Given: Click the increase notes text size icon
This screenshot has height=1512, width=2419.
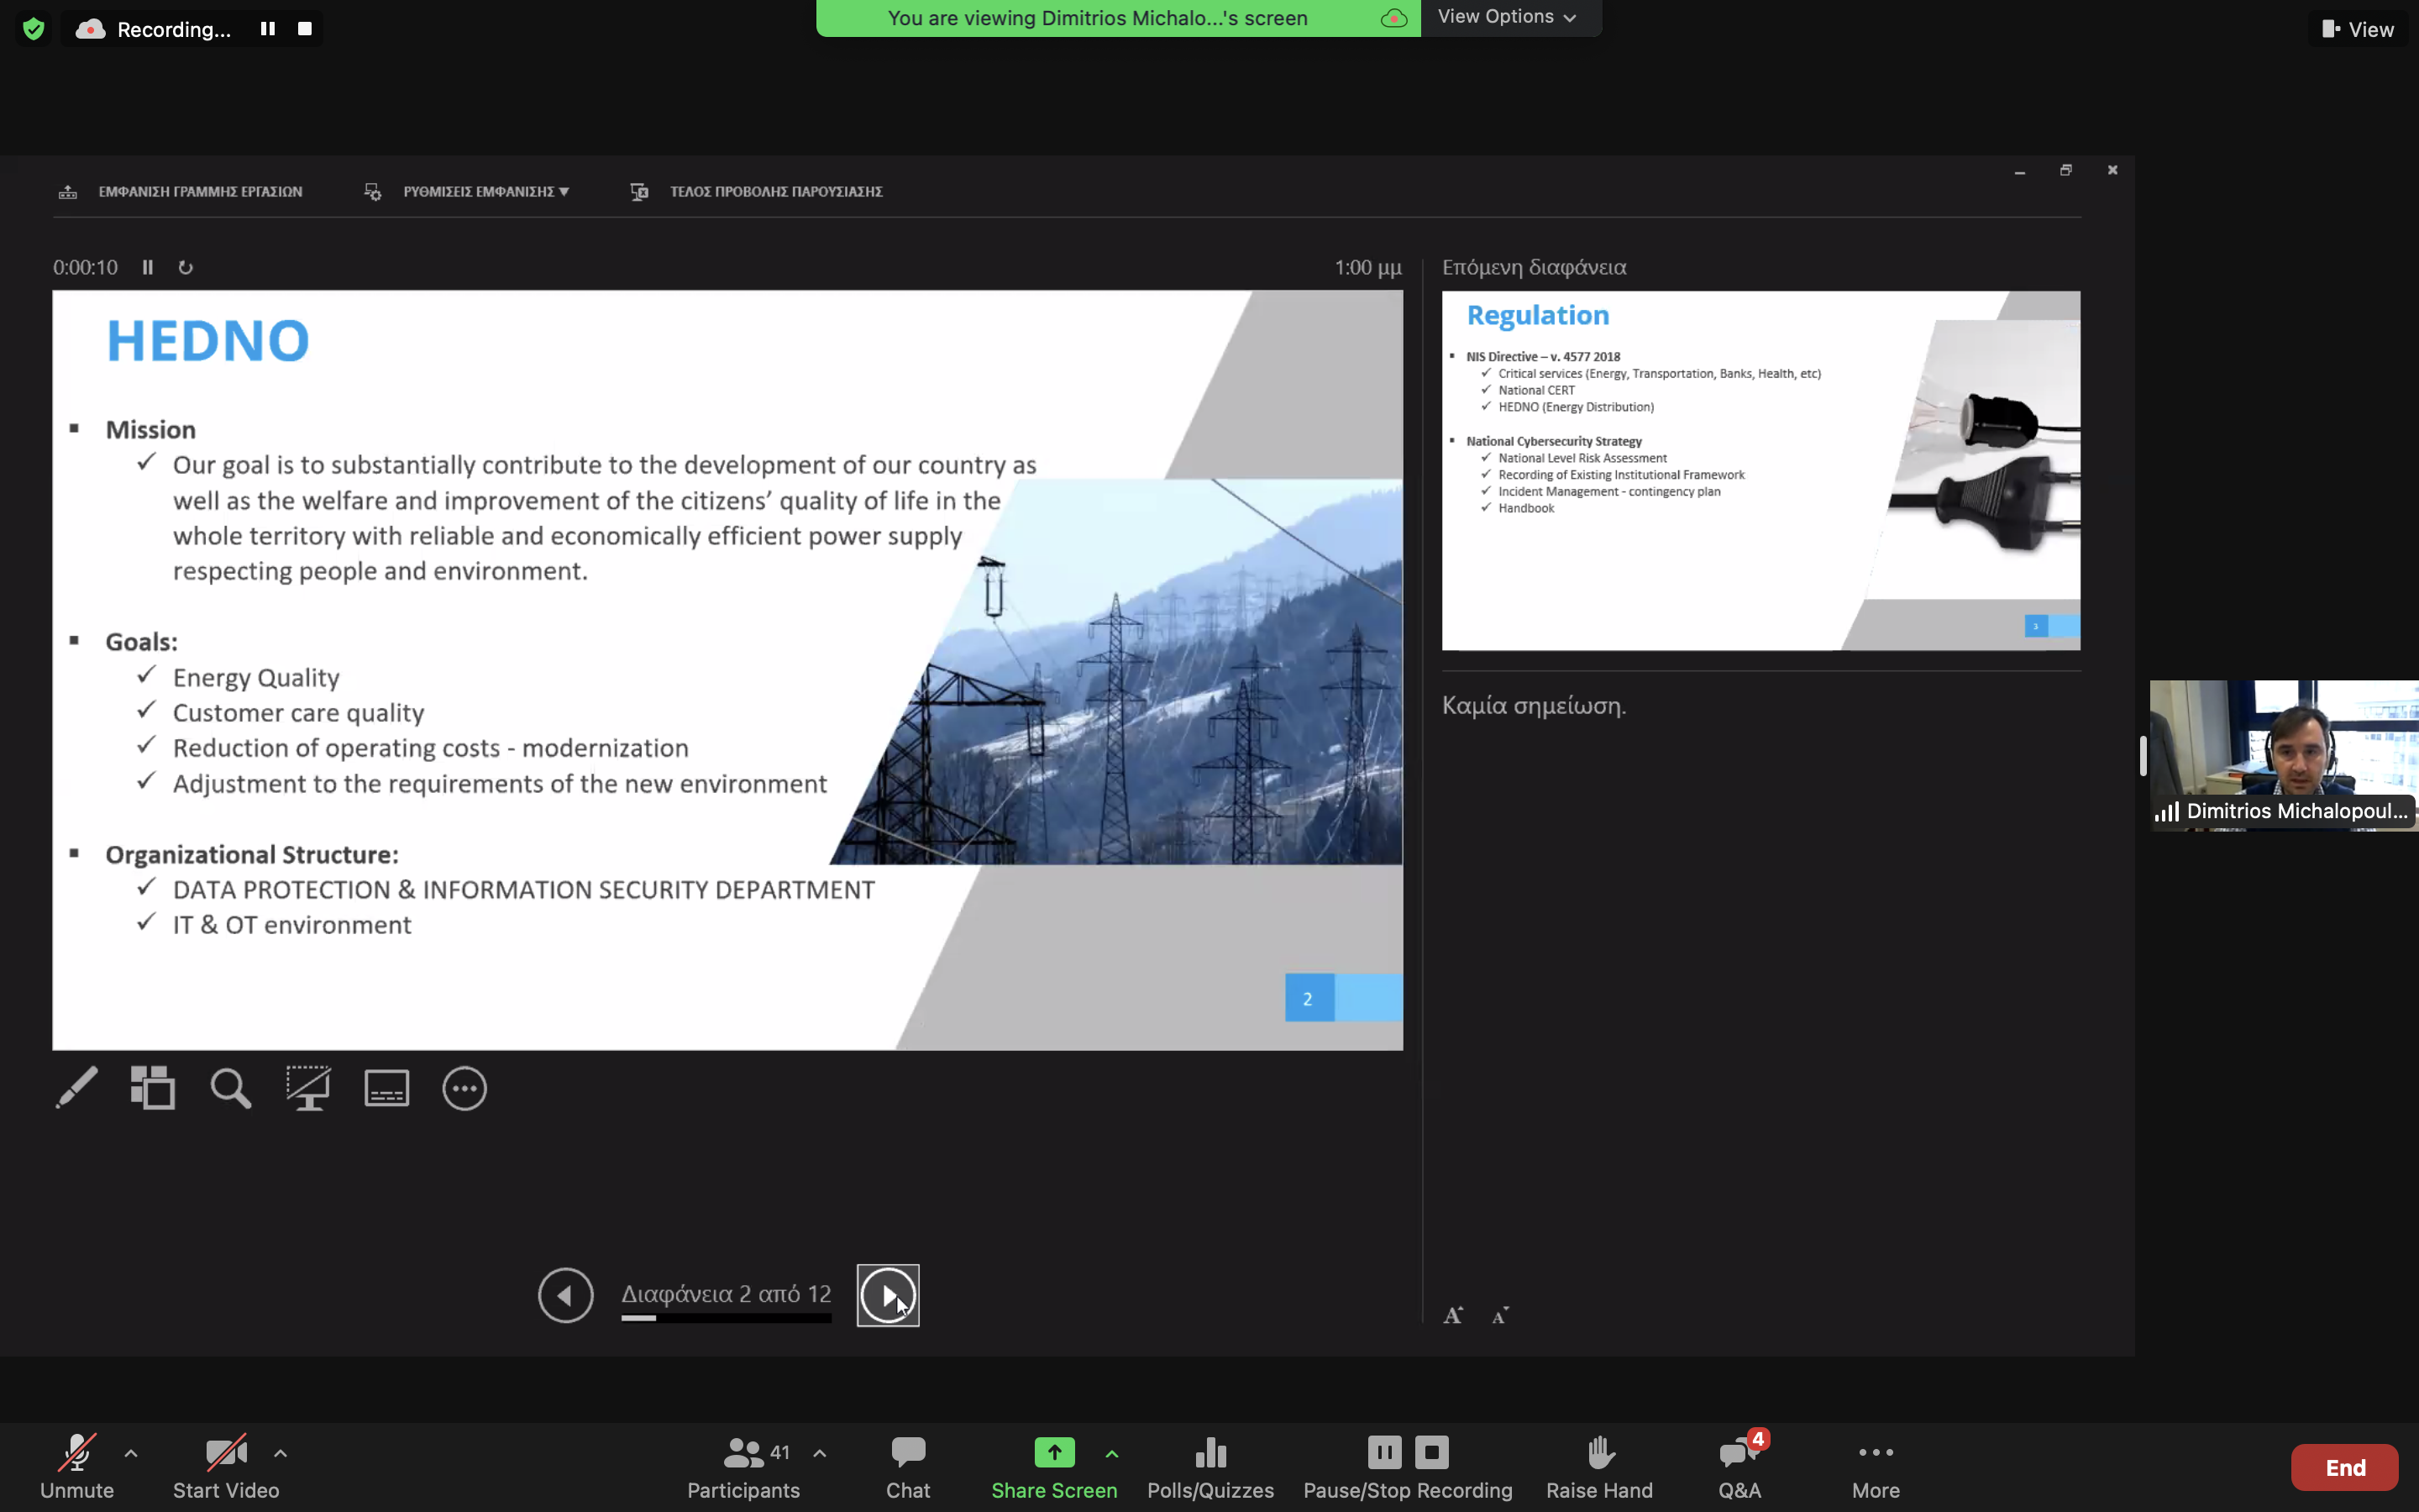Looking at the screenshot, I should coord(1452,1316).
